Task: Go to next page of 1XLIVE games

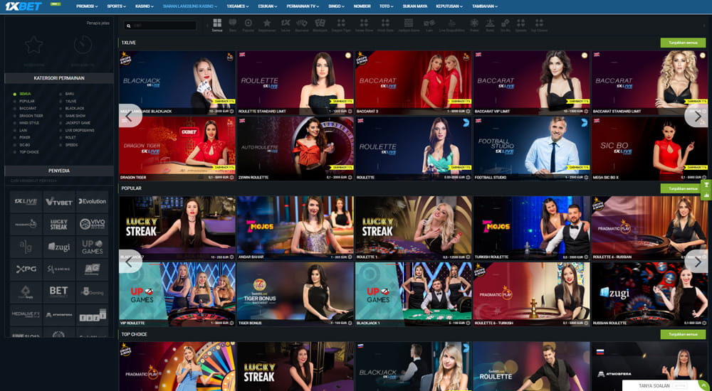Action: (x=696, y=116)
